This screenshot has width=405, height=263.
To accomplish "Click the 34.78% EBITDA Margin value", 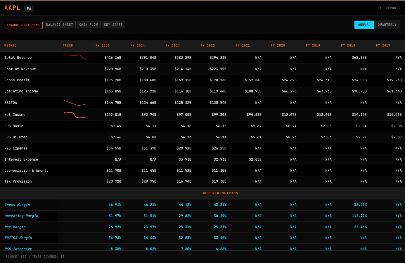I will pyautogui.click(x=115, y=238).
